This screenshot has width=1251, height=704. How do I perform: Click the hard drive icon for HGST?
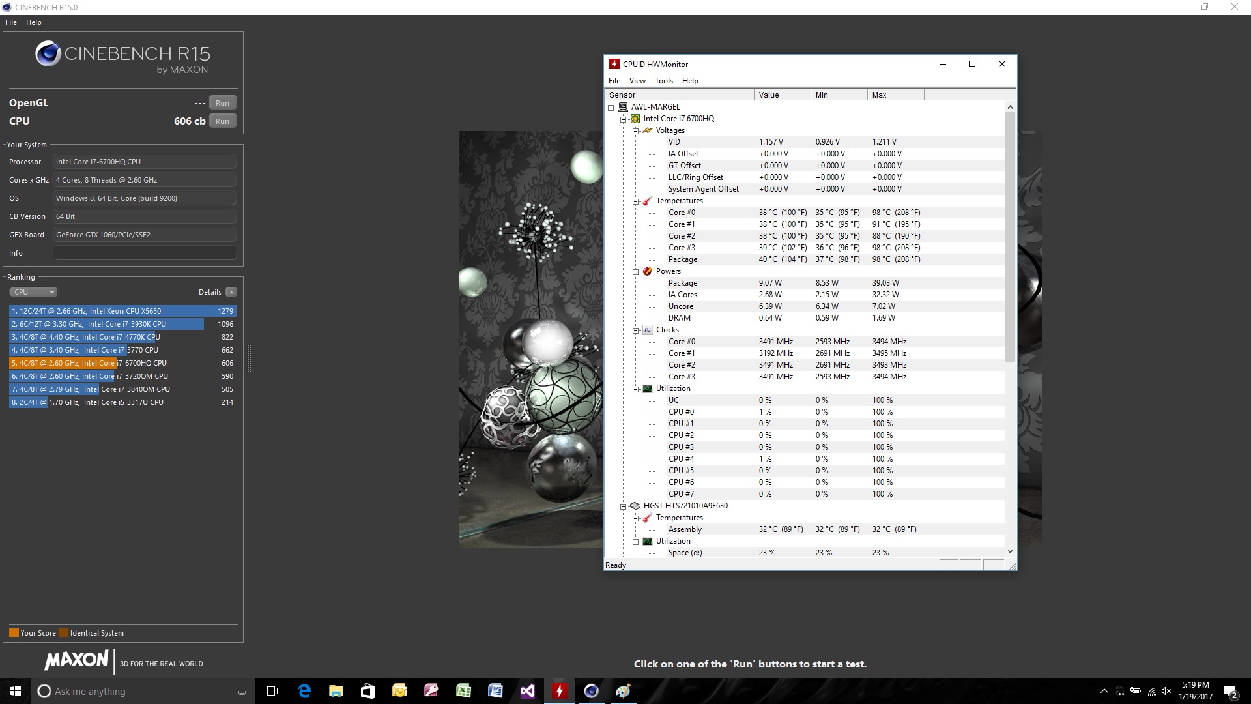click(x=635, y=506)
